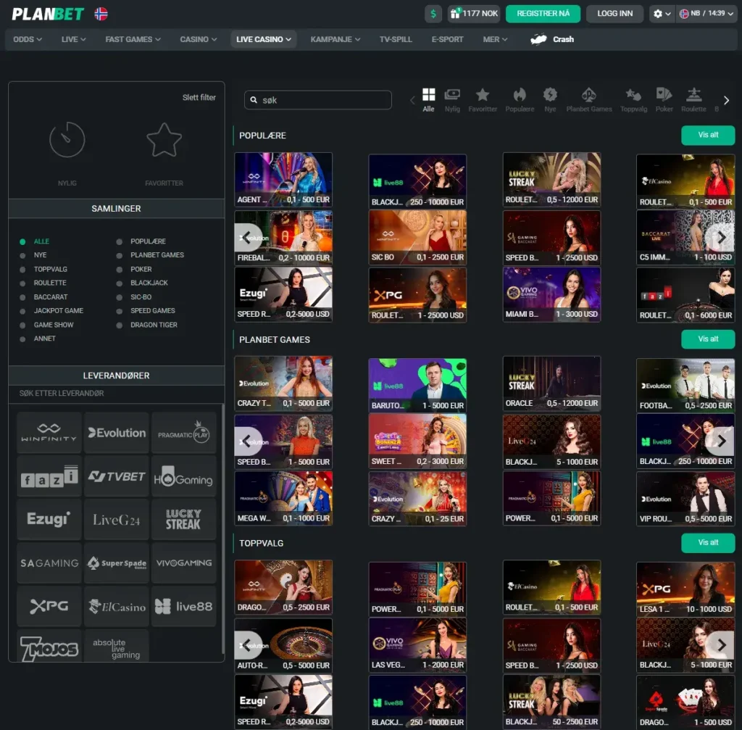Filter by SA Gaming provider logo
Image resolution: width=742 pixels, height=730 pixels.
click(x=49, y=563)
